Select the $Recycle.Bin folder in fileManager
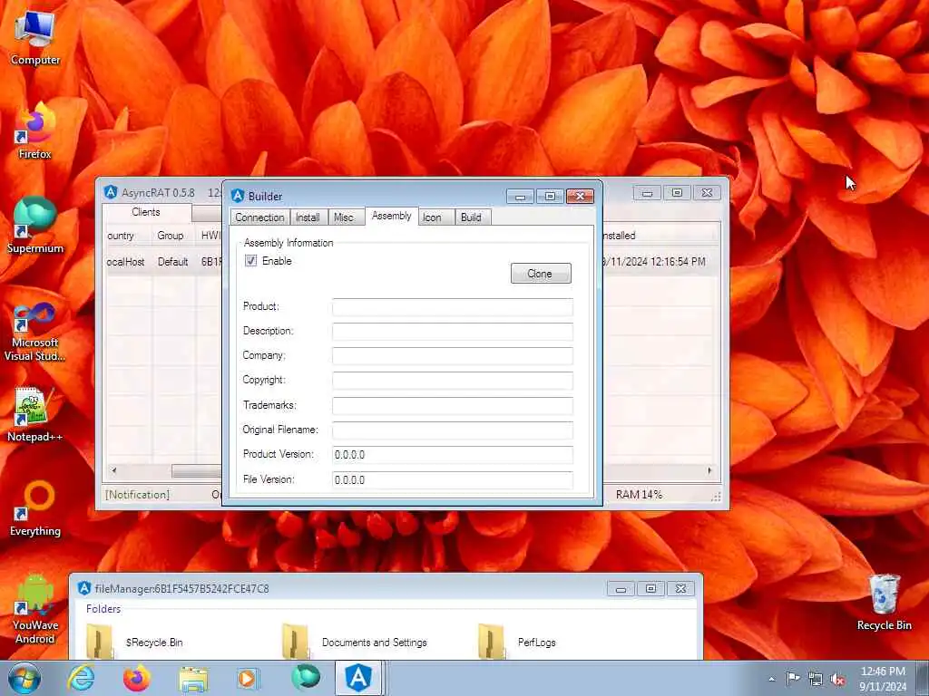929x696 pixels. (135, 642)
